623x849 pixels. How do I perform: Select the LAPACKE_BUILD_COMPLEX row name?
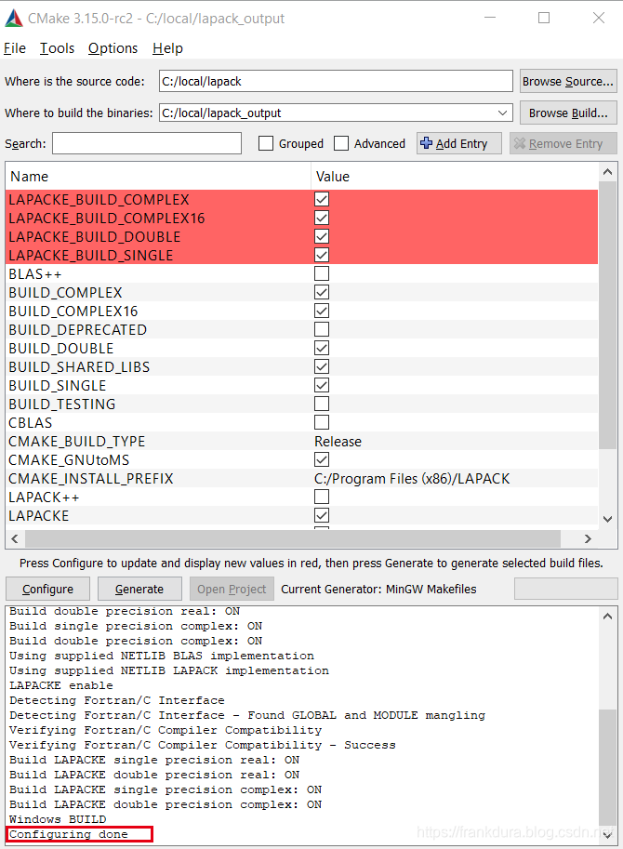coord(99,200)
